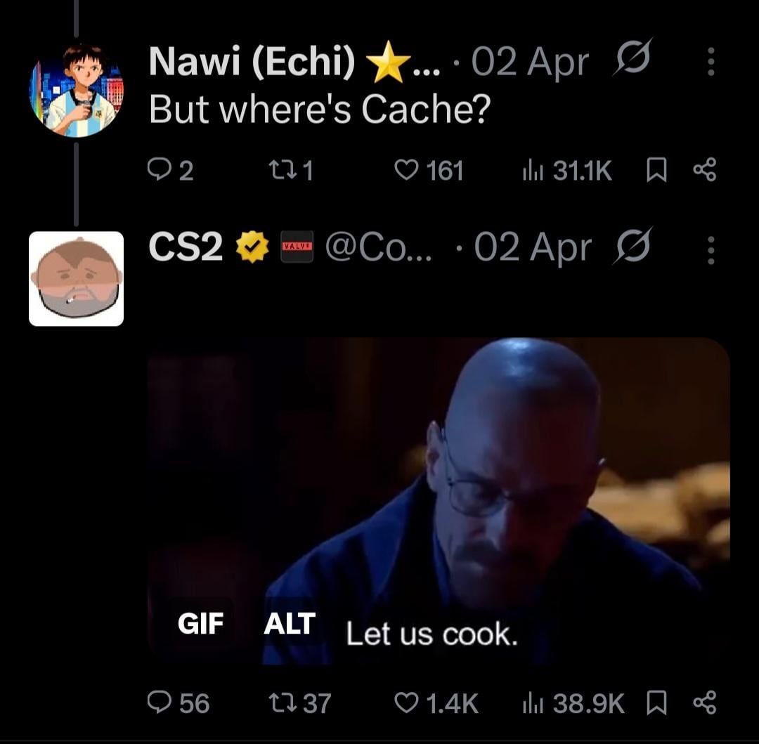Image resolution: width=759 pixels, height=744 pixels.
Task: Open replies on Nawi's tweet
Action: click(170, 170)
